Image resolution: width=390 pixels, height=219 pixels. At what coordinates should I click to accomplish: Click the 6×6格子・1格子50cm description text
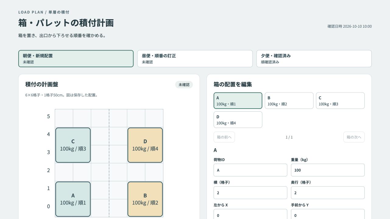tap(62, 95)
